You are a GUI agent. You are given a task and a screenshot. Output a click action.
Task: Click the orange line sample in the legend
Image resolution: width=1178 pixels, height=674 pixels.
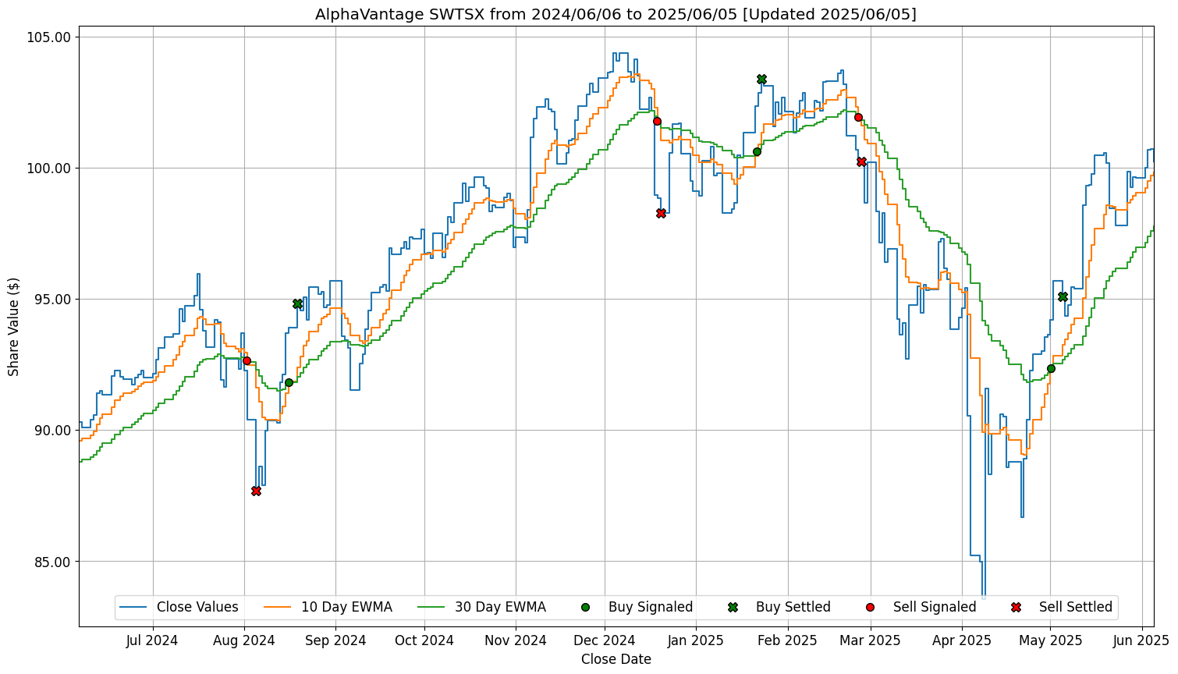pos(279,607)
